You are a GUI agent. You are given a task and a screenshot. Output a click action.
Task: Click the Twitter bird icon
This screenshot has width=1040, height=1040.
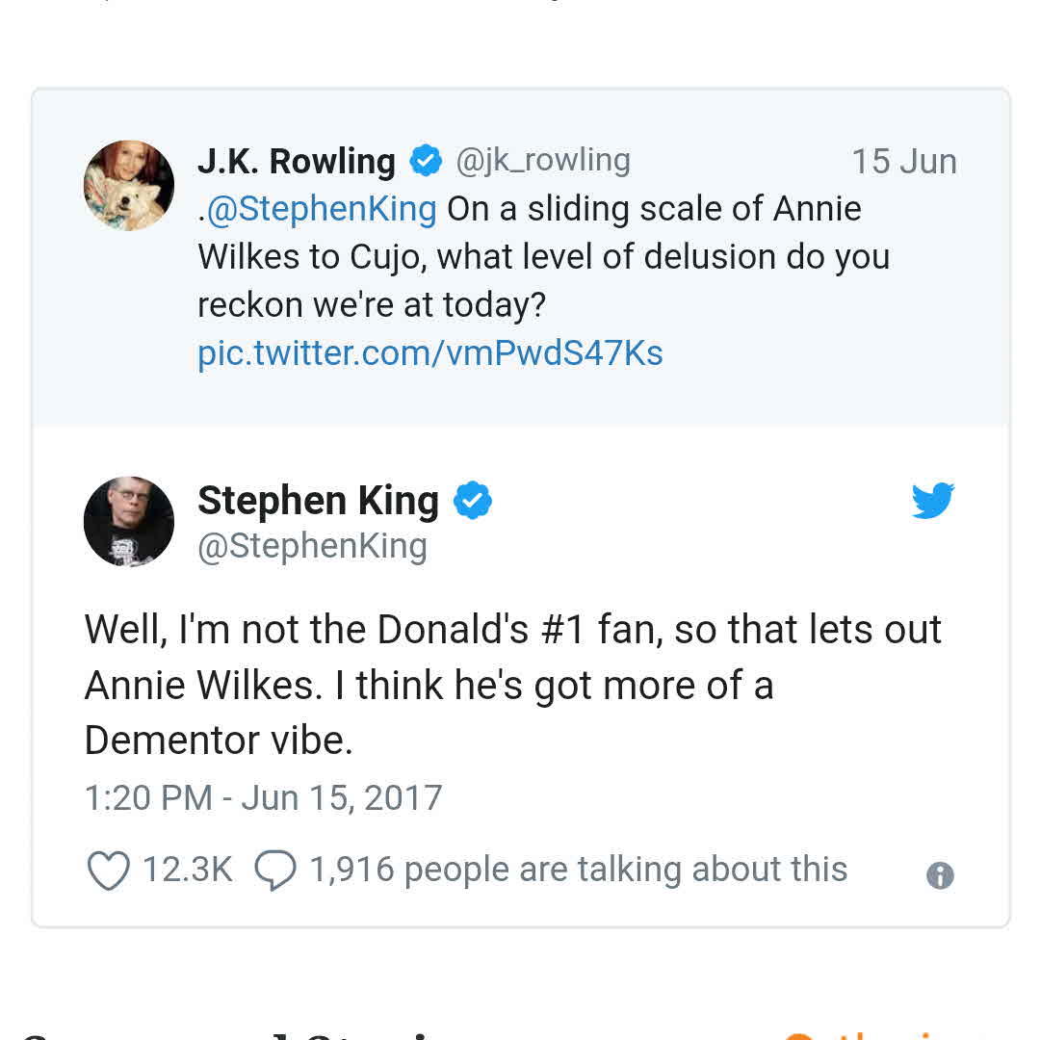point(932,500)
